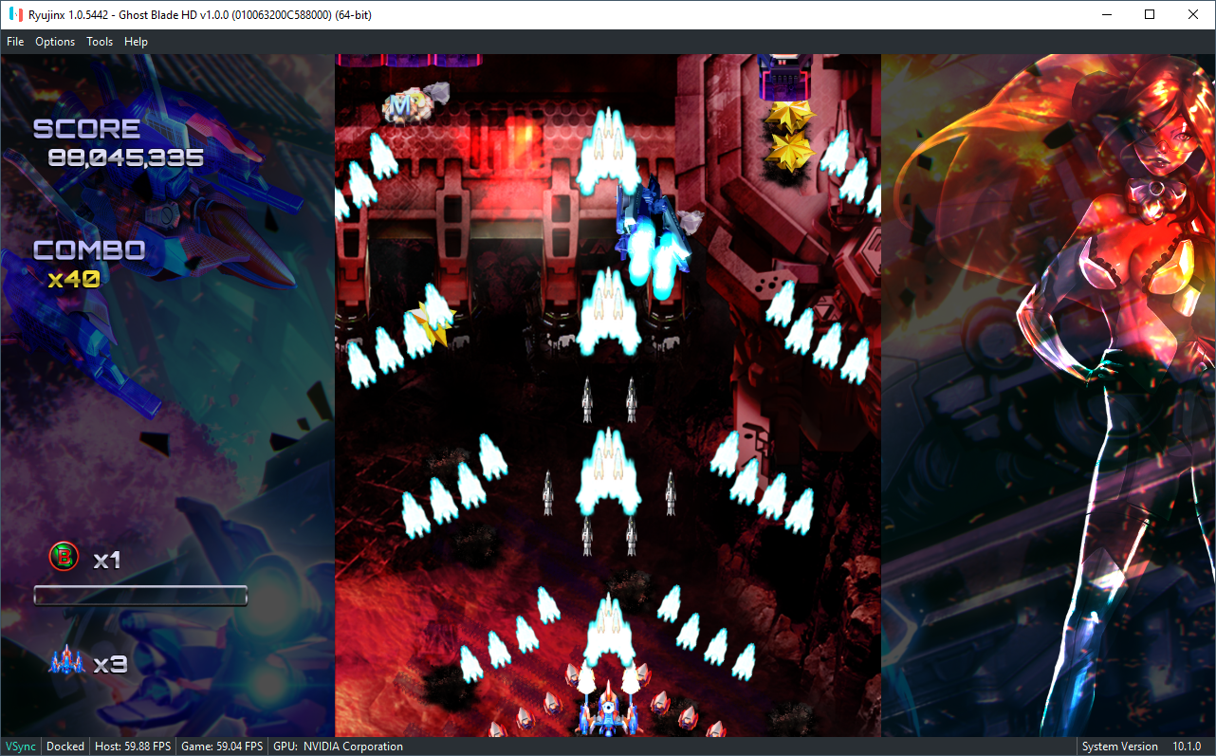Click the COMBO heading
Viewport: 1216px width, 756px height.
(x=90, y=250)
